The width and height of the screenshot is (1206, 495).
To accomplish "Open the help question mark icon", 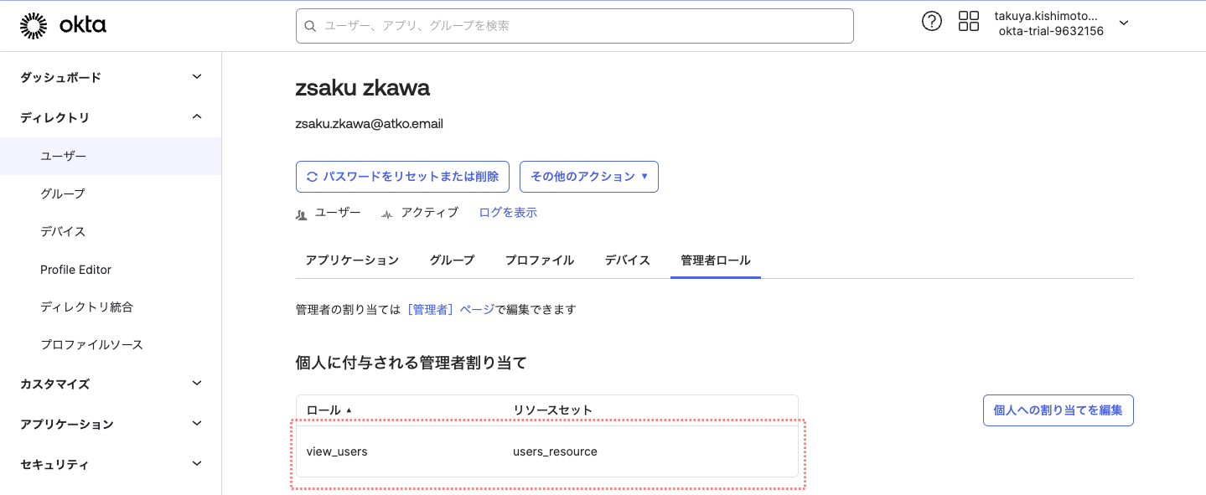I will [931, 21].
